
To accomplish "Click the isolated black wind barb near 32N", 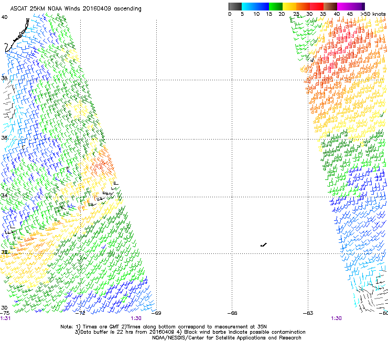I will point(264,245).
